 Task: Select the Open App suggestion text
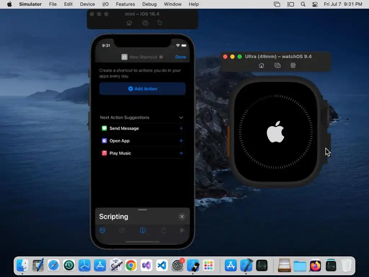click(119, 141)
